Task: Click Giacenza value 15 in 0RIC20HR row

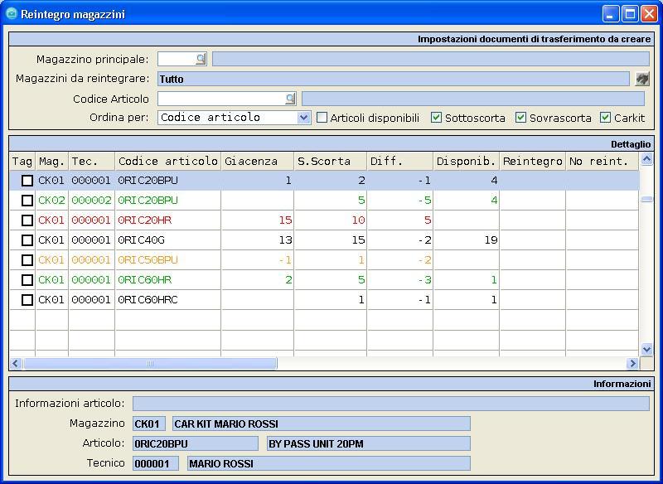Action: tap(258, 220)
